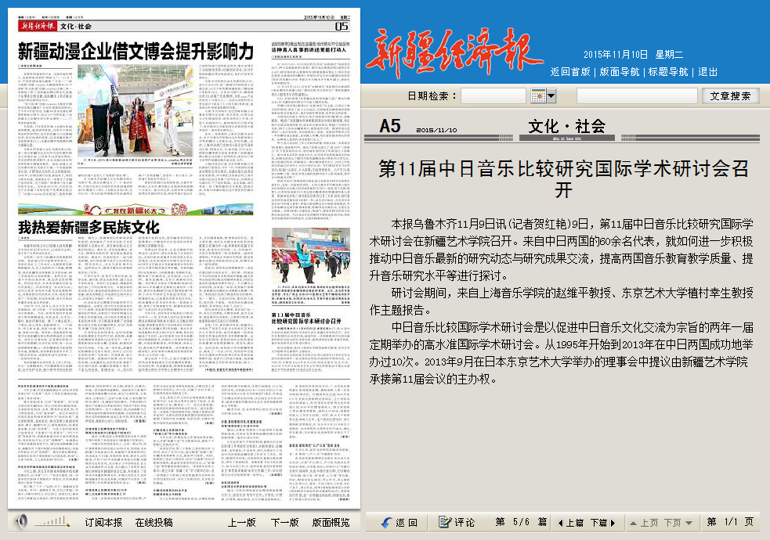Go to previous article 上篇
The width and height of the screenshot is (770, 540).
click(570, 522)
